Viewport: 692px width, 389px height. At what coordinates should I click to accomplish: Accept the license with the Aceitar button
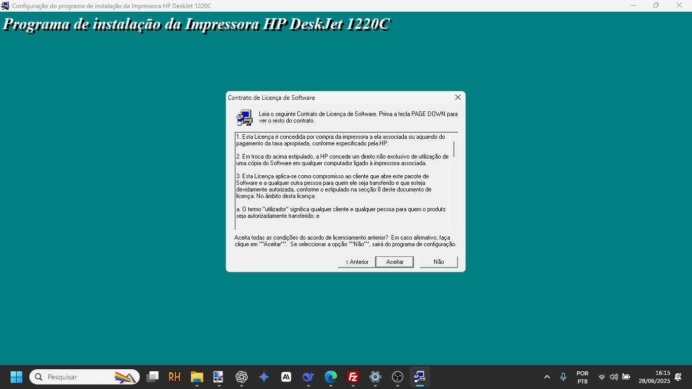tap(395, 262)
